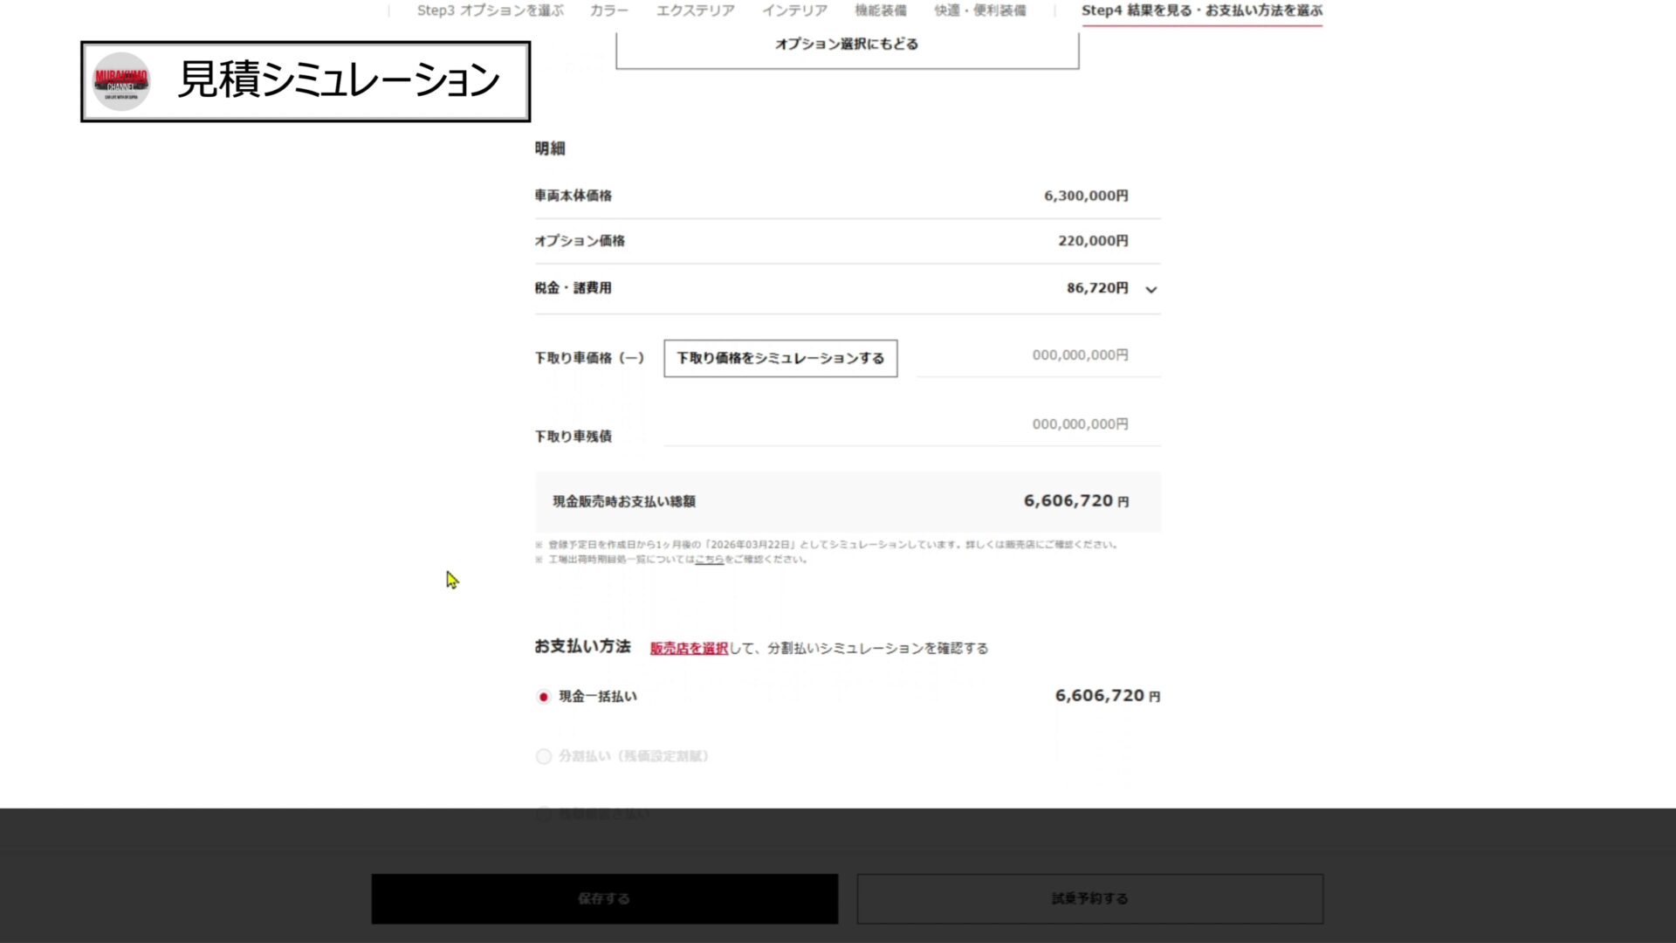
Task: Open Step3 オプションを選ぶ tab
Action: [x=490, y=10]
